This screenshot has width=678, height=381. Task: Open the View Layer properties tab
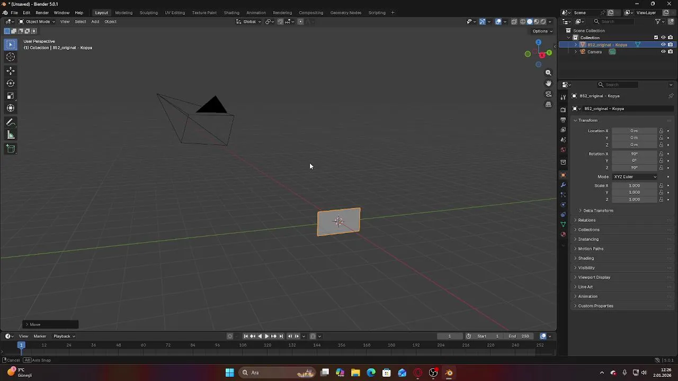tap(563, 130)
